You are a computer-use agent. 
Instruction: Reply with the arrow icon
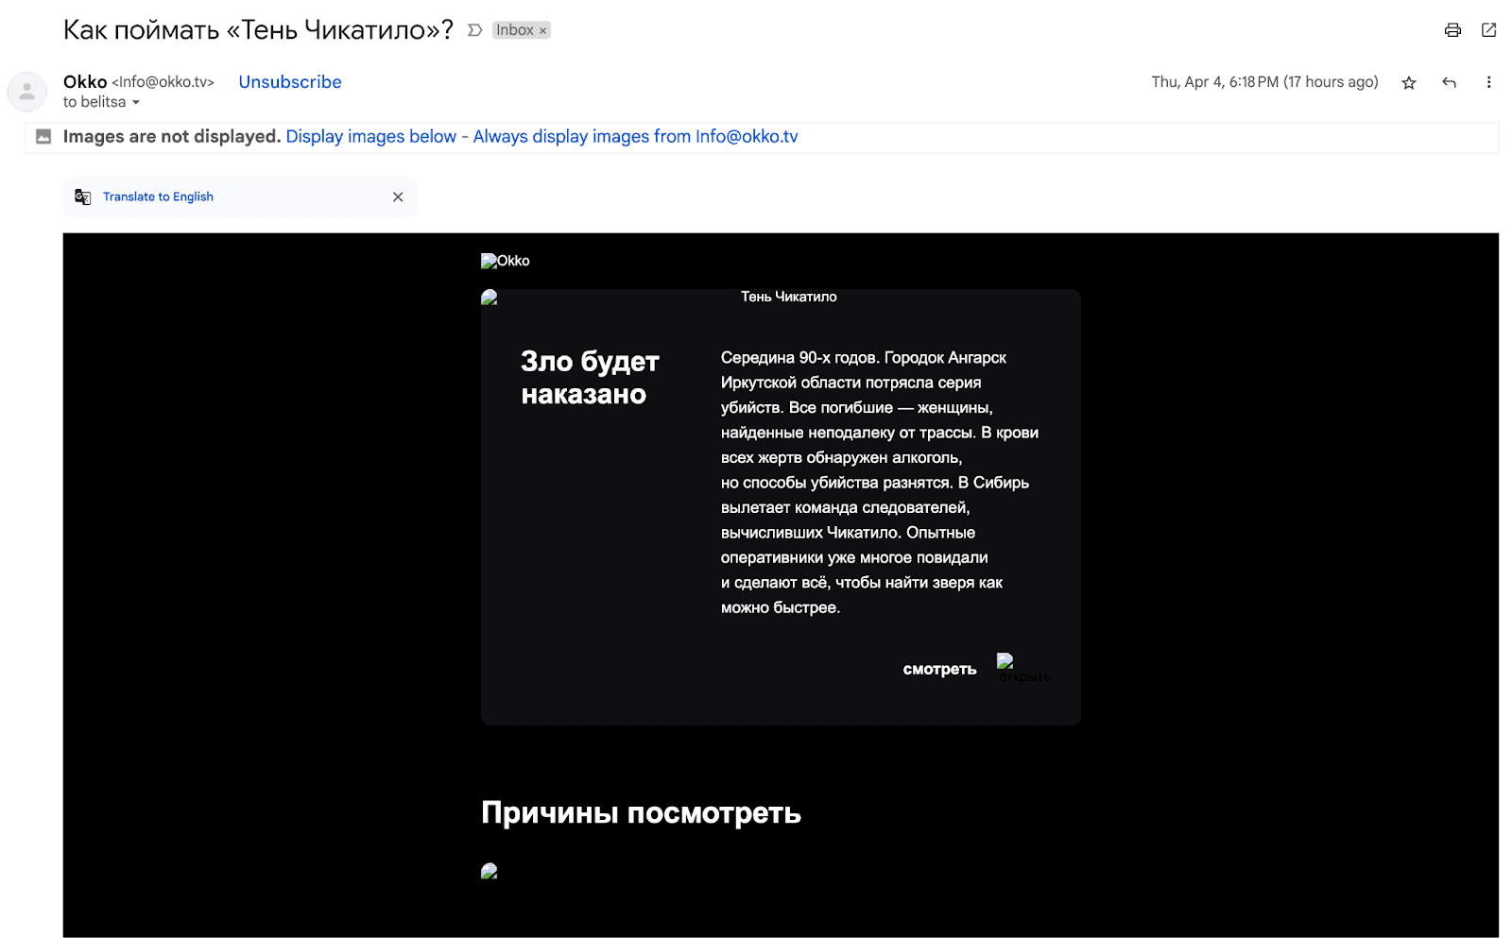pos(1449,83)
